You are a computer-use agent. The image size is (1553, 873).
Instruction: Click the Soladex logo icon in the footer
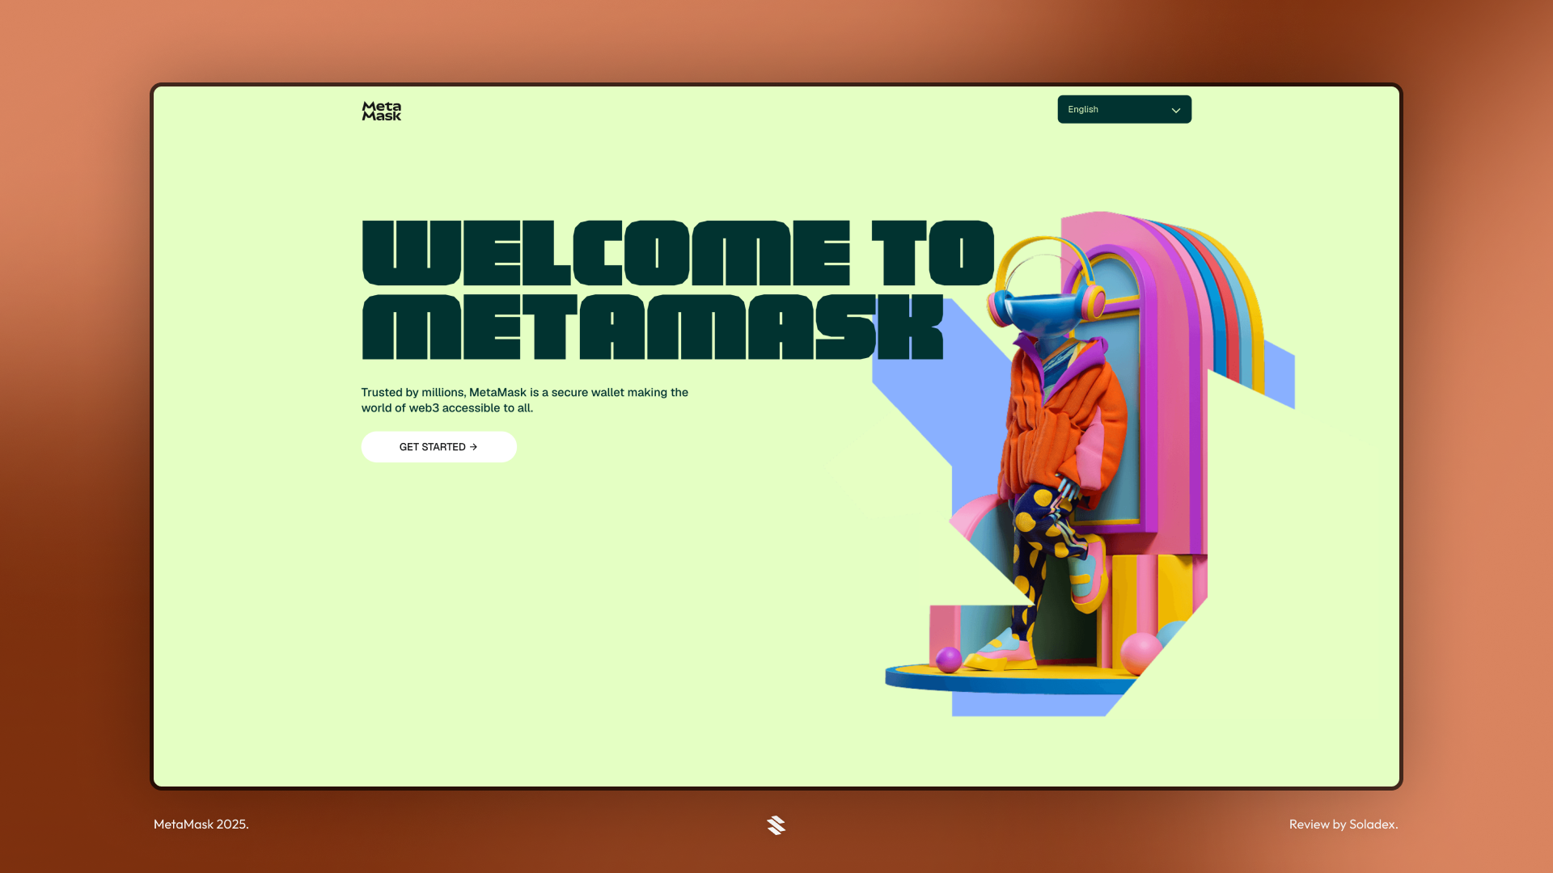coord(776,824)
